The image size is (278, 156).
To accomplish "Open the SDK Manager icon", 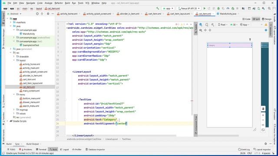I will coord(264,9).
